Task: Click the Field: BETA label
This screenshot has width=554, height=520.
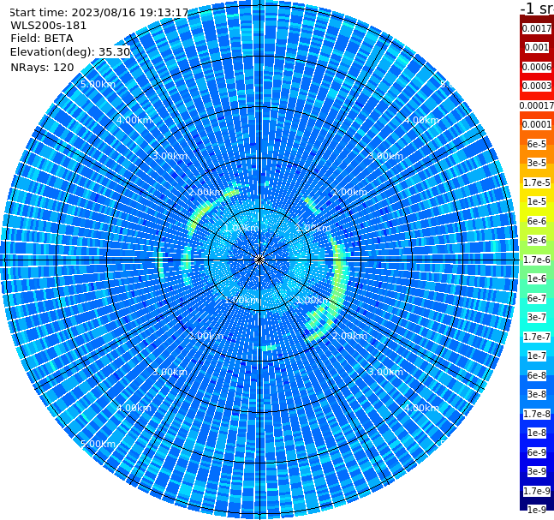Action: (x=42, y=39)
